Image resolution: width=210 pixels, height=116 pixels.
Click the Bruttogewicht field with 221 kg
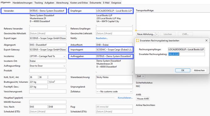coord(39,82)
